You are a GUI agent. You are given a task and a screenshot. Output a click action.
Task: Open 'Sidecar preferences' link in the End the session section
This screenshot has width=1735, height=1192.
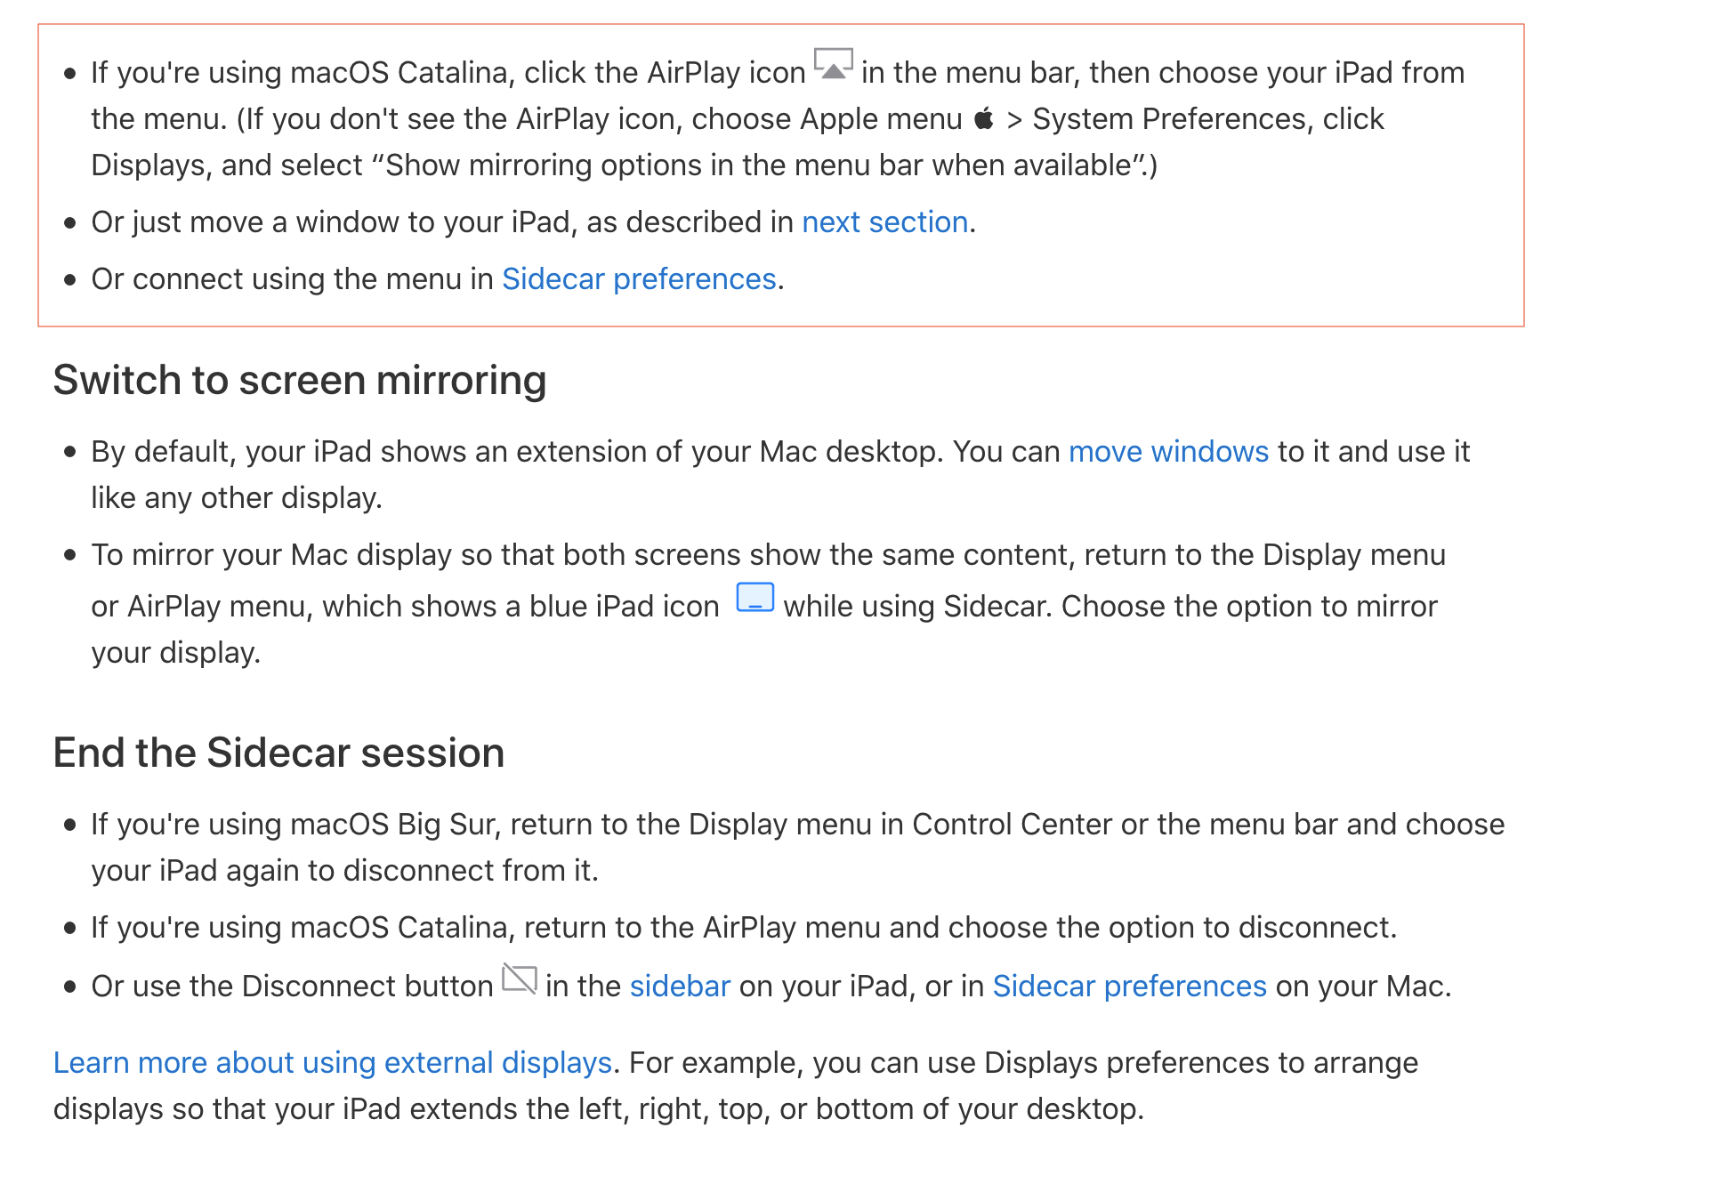(x=1129, y=986)
